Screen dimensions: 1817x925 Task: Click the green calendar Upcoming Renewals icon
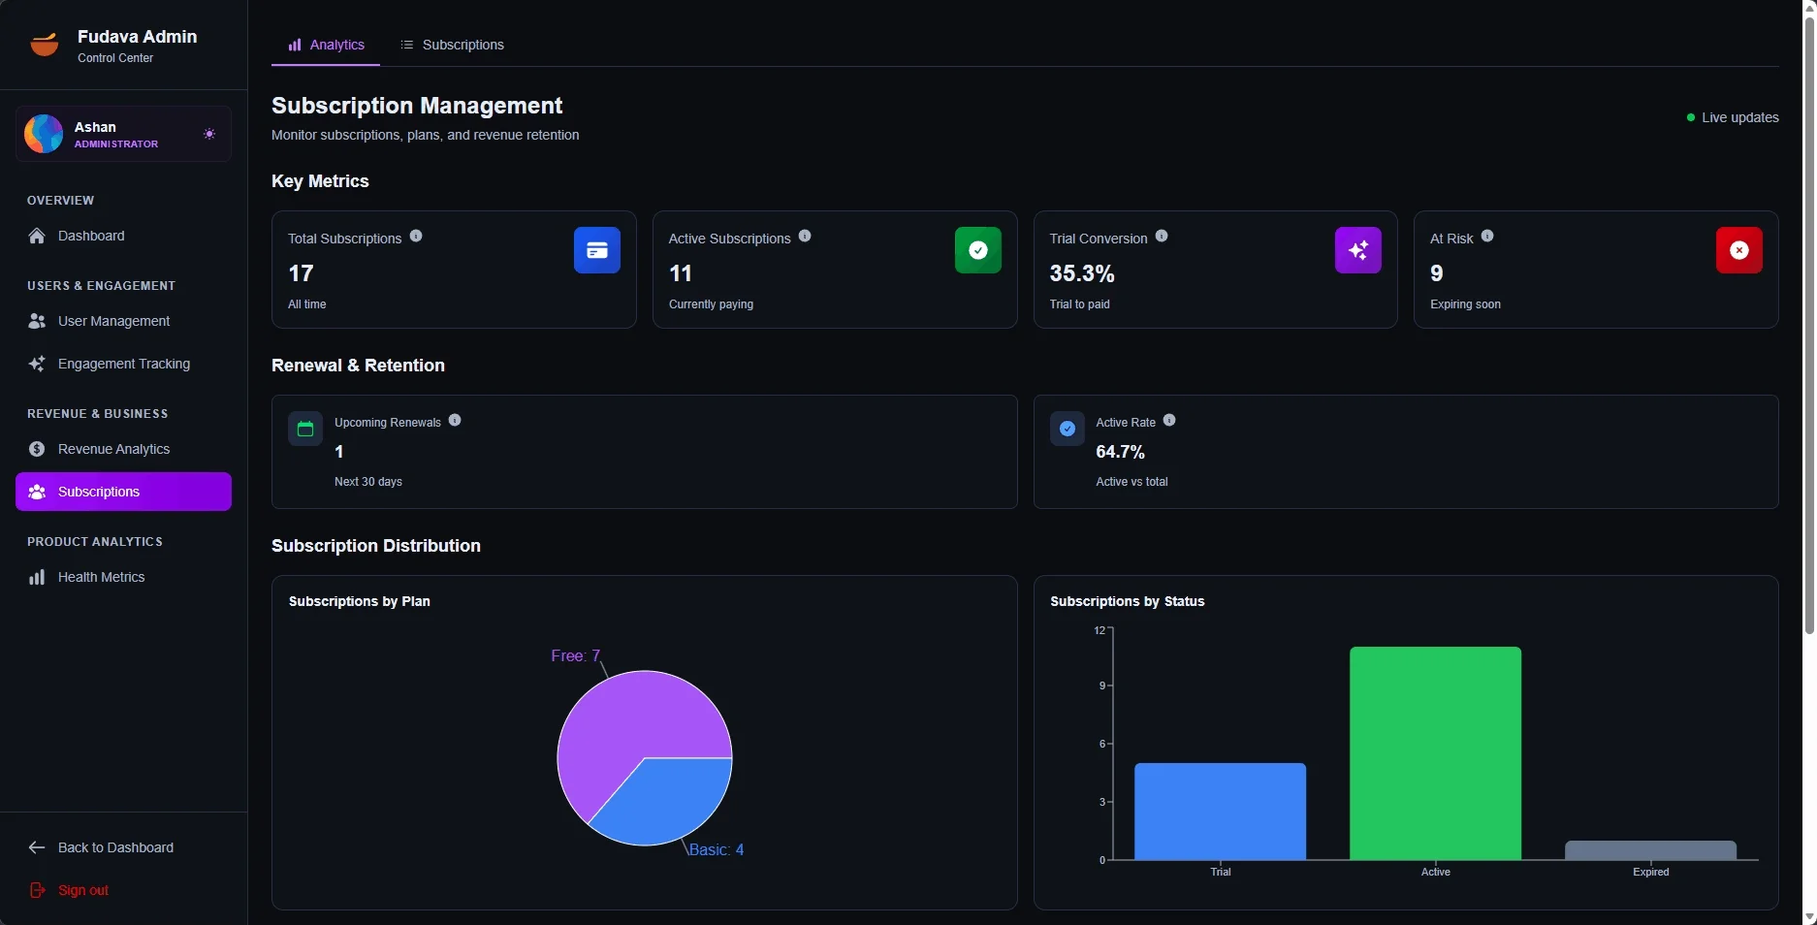[305, 430]
